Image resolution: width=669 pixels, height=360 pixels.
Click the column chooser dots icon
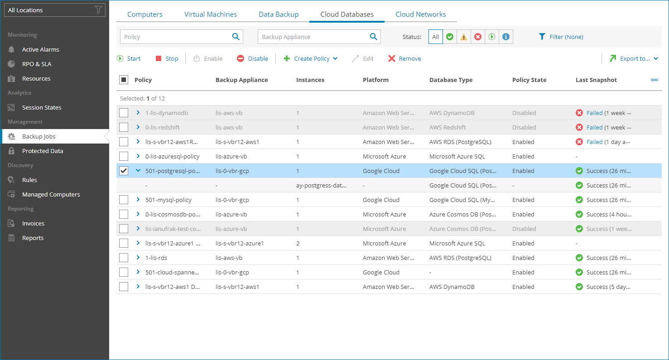point(654,80)
